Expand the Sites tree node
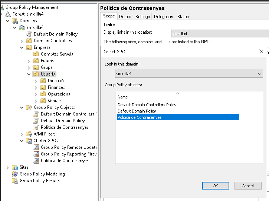 (8, 167)
